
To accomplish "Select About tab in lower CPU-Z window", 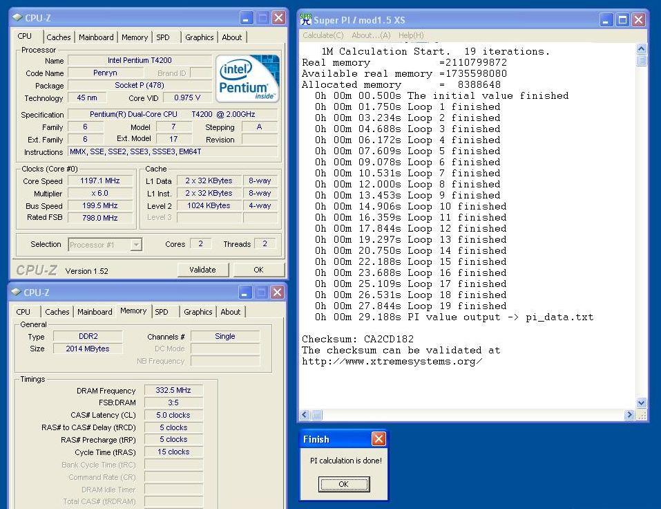I will 231,312.
